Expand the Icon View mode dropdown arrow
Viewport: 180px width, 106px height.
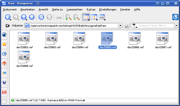click(x=89, y=20)
